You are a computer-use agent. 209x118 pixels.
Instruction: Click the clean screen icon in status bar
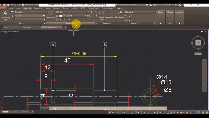click(203, 113)
